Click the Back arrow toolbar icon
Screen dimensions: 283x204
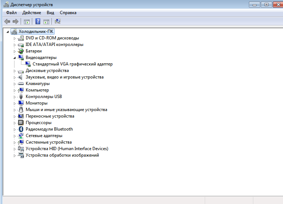point(7,22)
